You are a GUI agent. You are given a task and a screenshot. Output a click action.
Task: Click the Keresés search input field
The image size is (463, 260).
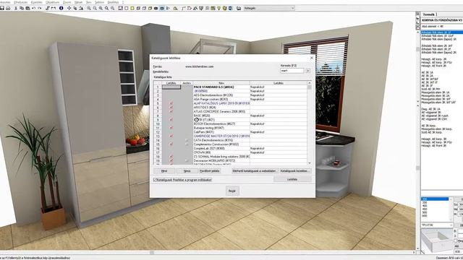(x=292, y=71)
